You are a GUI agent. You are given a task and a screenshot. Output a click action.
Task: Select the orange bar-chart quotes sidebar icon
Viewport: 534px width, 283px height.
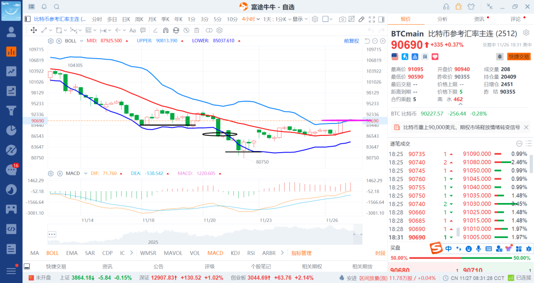tap(11, 52)
